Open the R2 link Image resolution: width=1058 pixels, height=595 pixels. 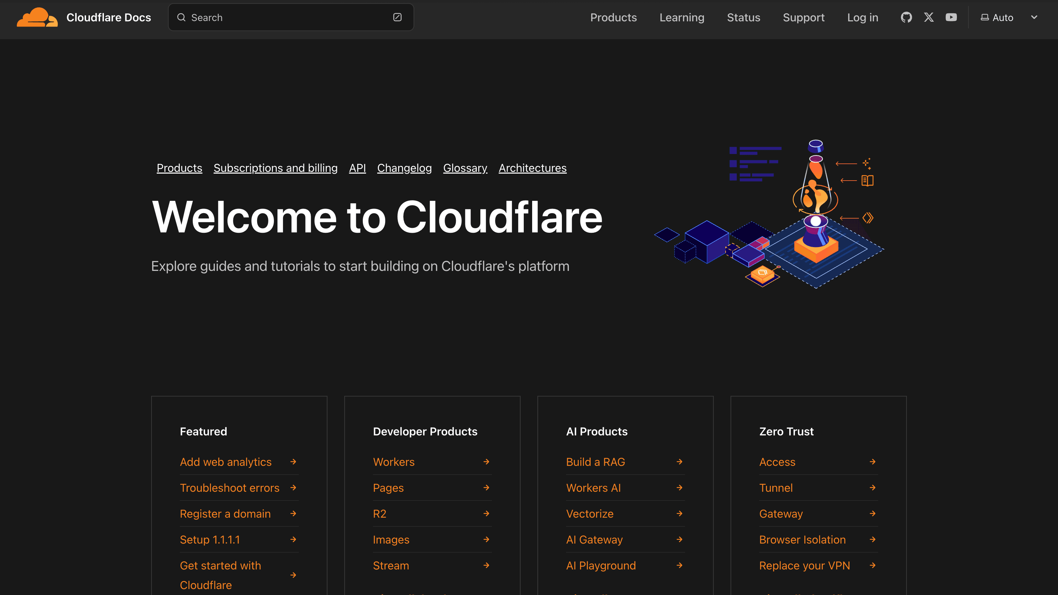pos(380,514)
